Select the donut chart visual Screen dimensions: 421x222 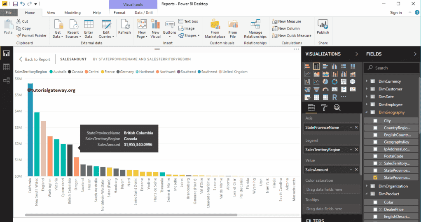coord(334,81)
